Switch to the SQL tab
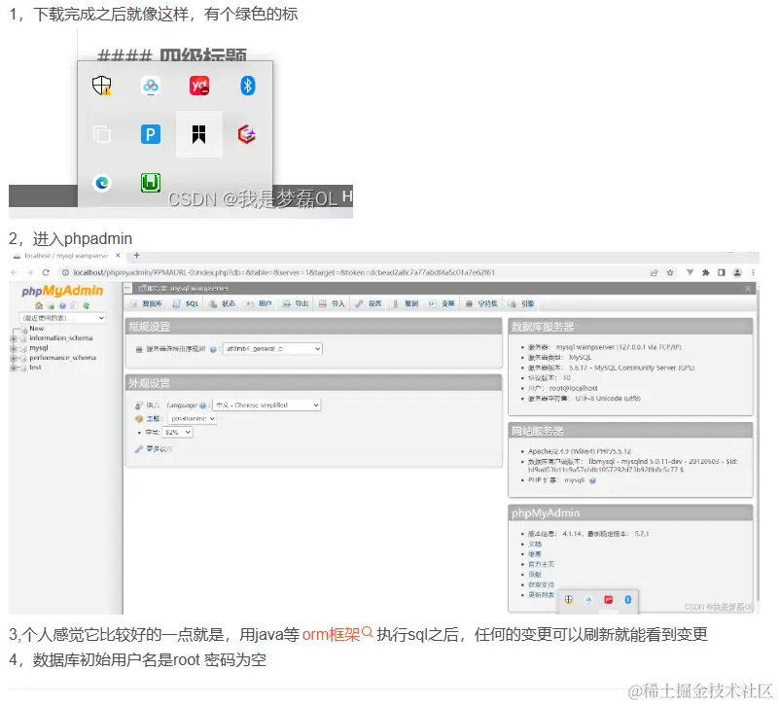Screen dimensions: 779x706 click(187, 303)
